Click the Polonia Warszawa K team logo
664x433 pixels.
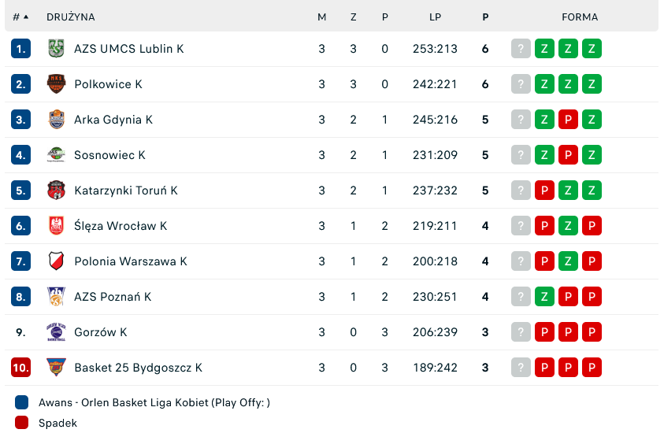tap(56, 261)
